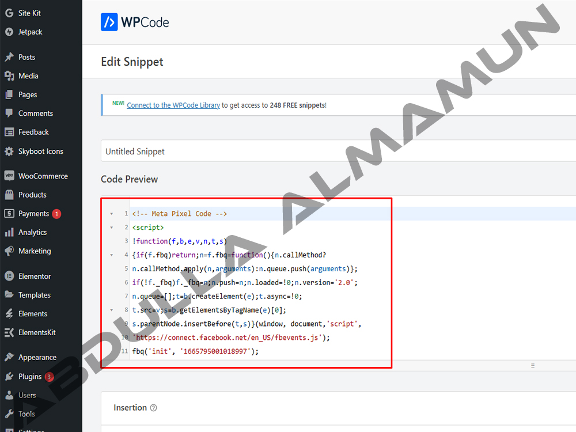
Task: Toggle fold arrow on line 4
Action: [111, 255]
